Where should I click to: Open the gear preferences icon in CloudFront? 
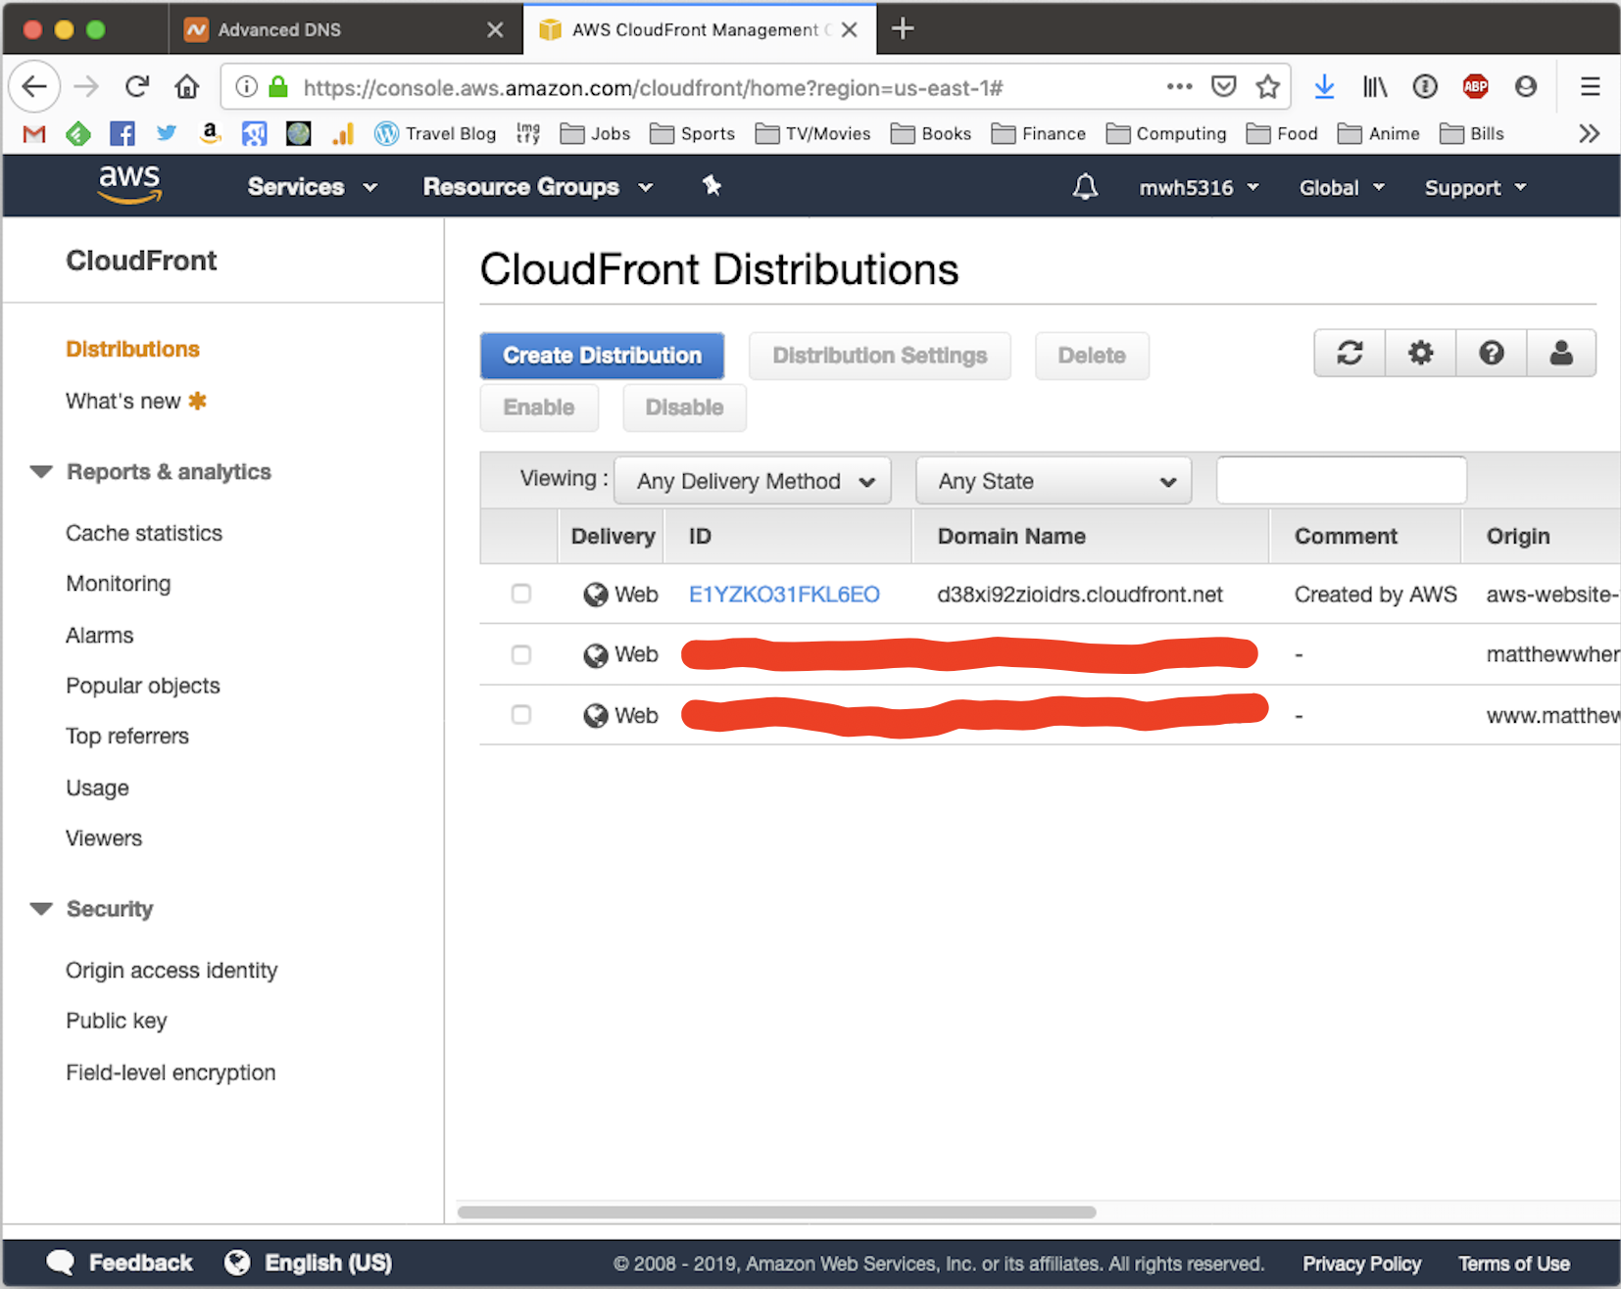[x=1420, y=354]
